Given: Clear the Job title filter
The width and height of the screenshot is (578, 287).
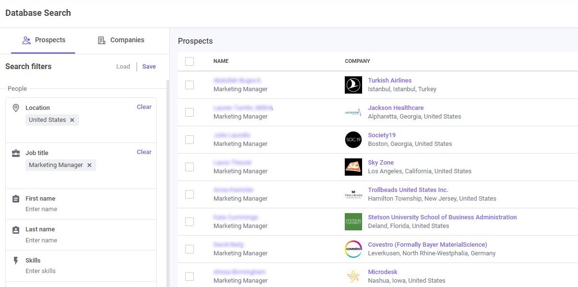Looking at the screenshot, I should (144, 152).
